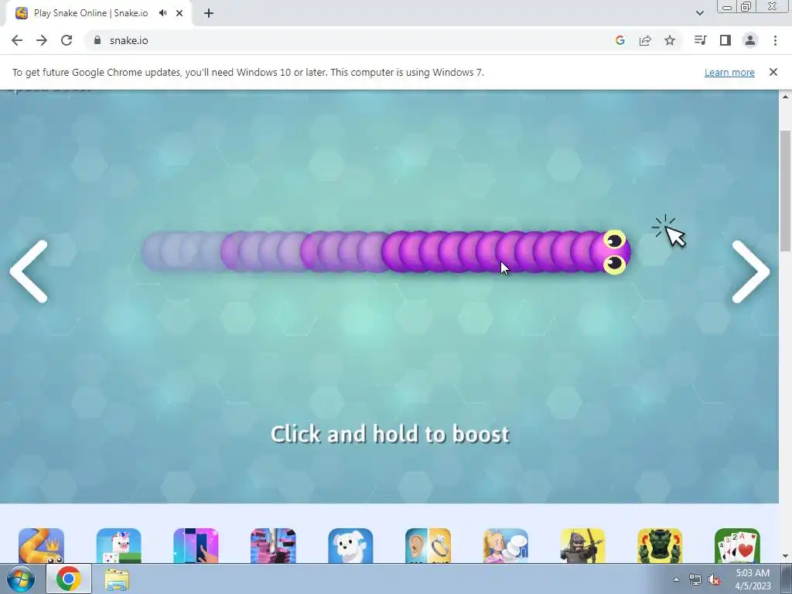This screenshot has width=792, height=594.
Task: Click the scrollbar up arrow
Action: click(x=786, y=97)
